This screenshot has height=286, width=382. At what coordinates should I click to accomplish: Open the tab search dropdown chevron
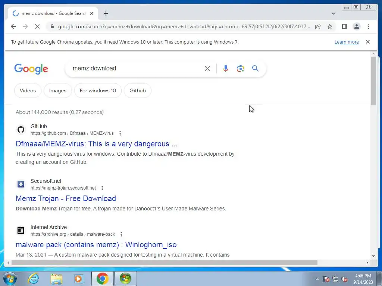click(333, 13)
